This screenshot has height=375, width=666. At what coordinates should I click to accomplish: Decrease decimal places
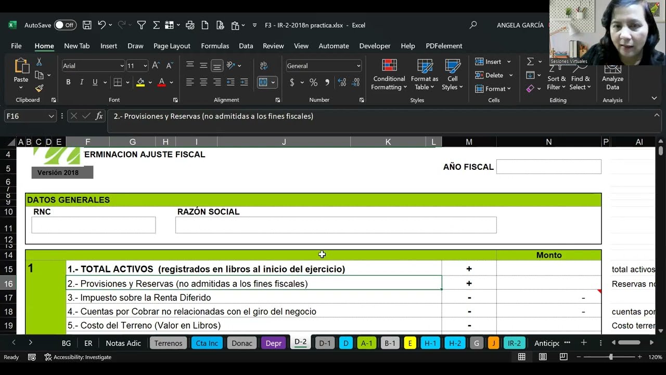[356, 82]
